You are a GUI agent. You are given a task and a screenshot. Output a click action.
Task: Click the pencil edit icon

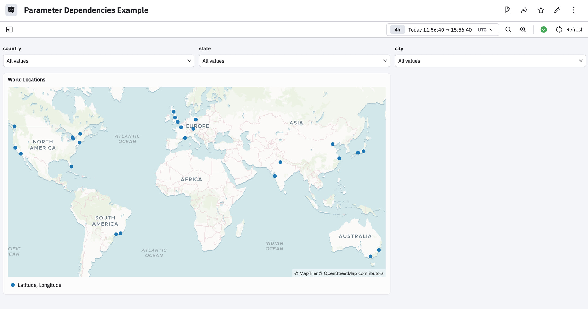tap(557, 10)
